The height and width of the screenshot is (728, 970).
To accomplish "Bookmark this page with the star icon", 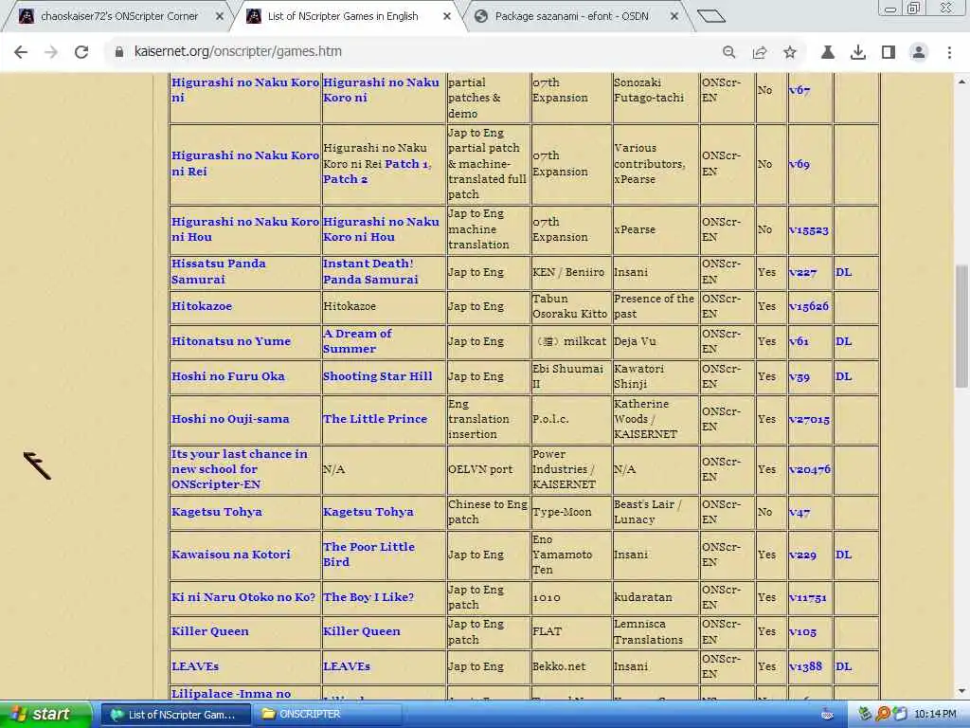I will pyautogui.click(x=790, y=52).
